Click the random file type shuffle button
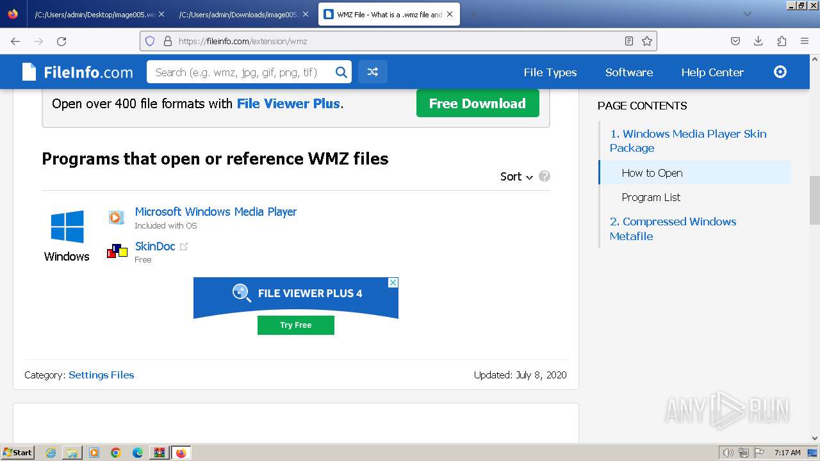Viewport: 820px width, 461px height. [372, 72]
